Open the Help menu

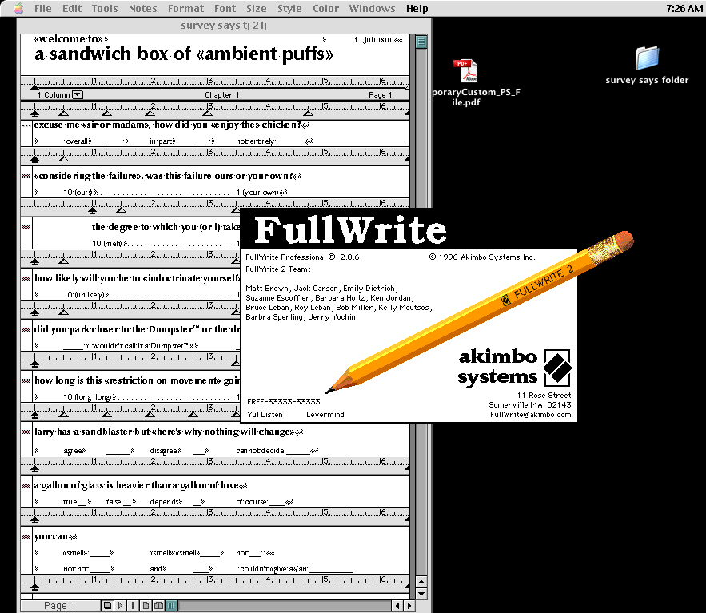tap(417, 8)
